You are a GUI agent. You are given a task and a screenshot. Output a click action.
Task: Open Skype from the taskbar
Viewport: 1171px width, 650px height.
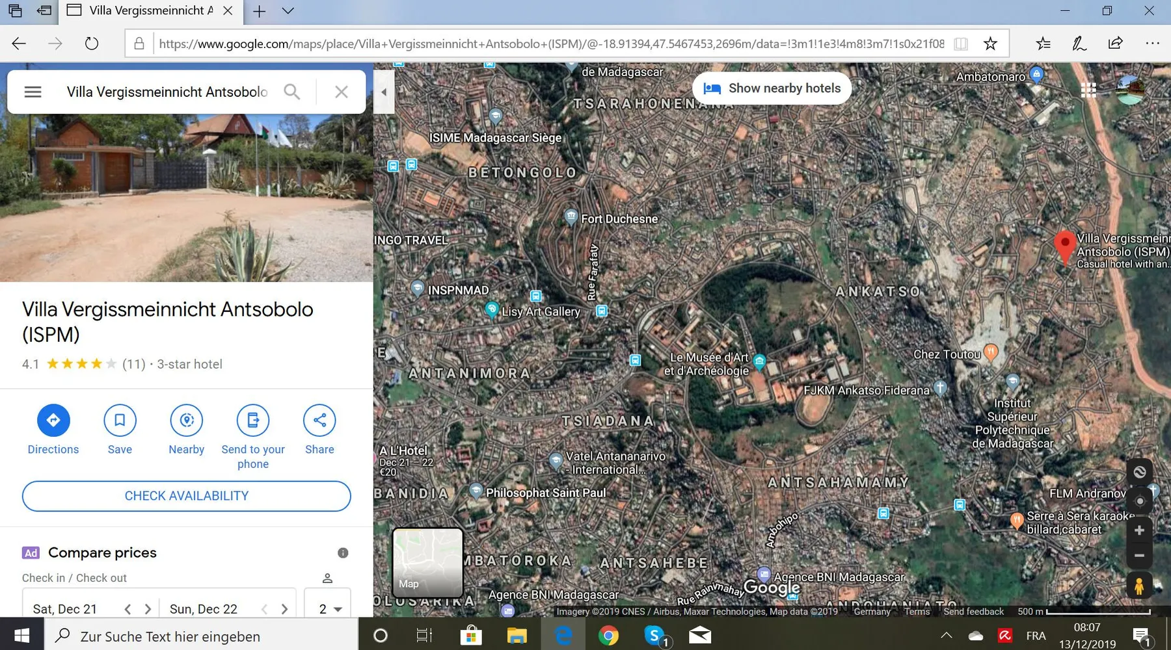click(654, 635)
